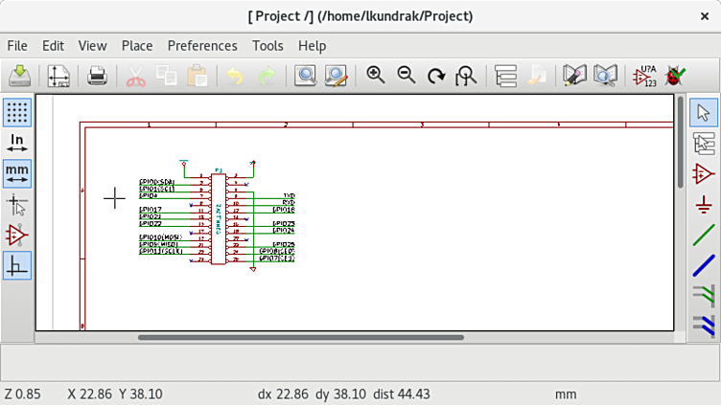Run the electrical rules check (bug icon)
The width and height of the screenshot is (721, 405).
point(675,76)
